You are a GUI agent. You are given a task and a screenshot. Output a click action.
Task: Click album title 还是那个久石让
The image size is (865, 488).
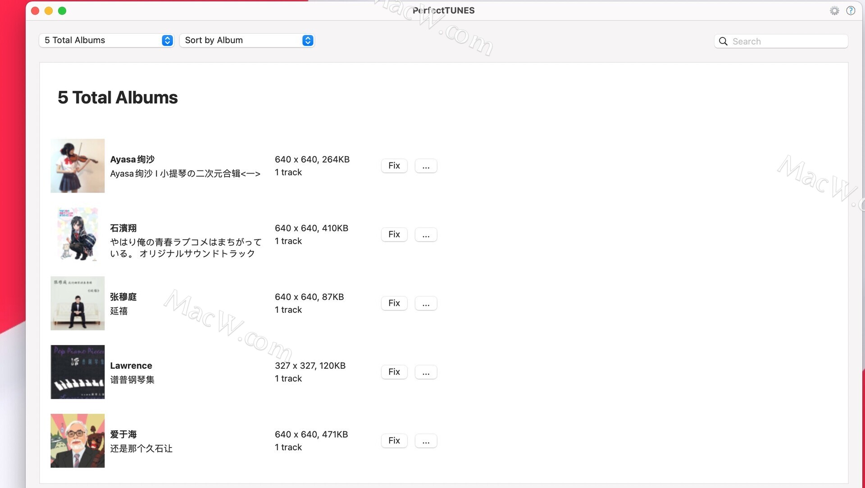(x=141, y=449)
